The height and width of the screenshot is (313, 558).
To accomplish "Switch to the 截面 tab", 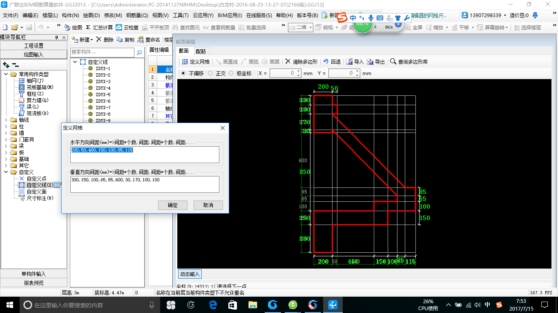I will coord(184,51).
